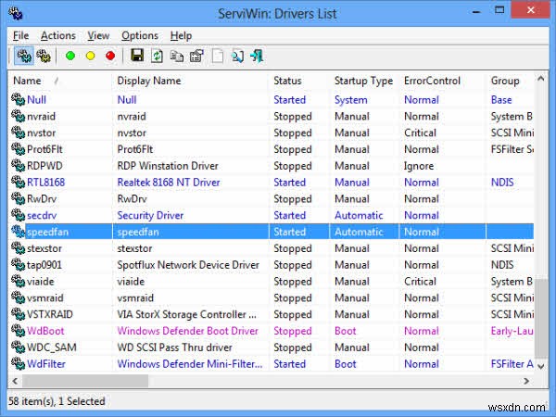Sort by the ErrorControl column header
Screen dimensions: 556x417
442,81
